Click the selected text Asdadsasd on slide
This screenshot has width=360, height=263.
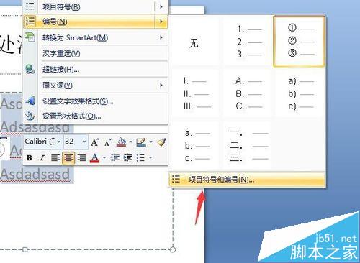[x=35, y=174]
